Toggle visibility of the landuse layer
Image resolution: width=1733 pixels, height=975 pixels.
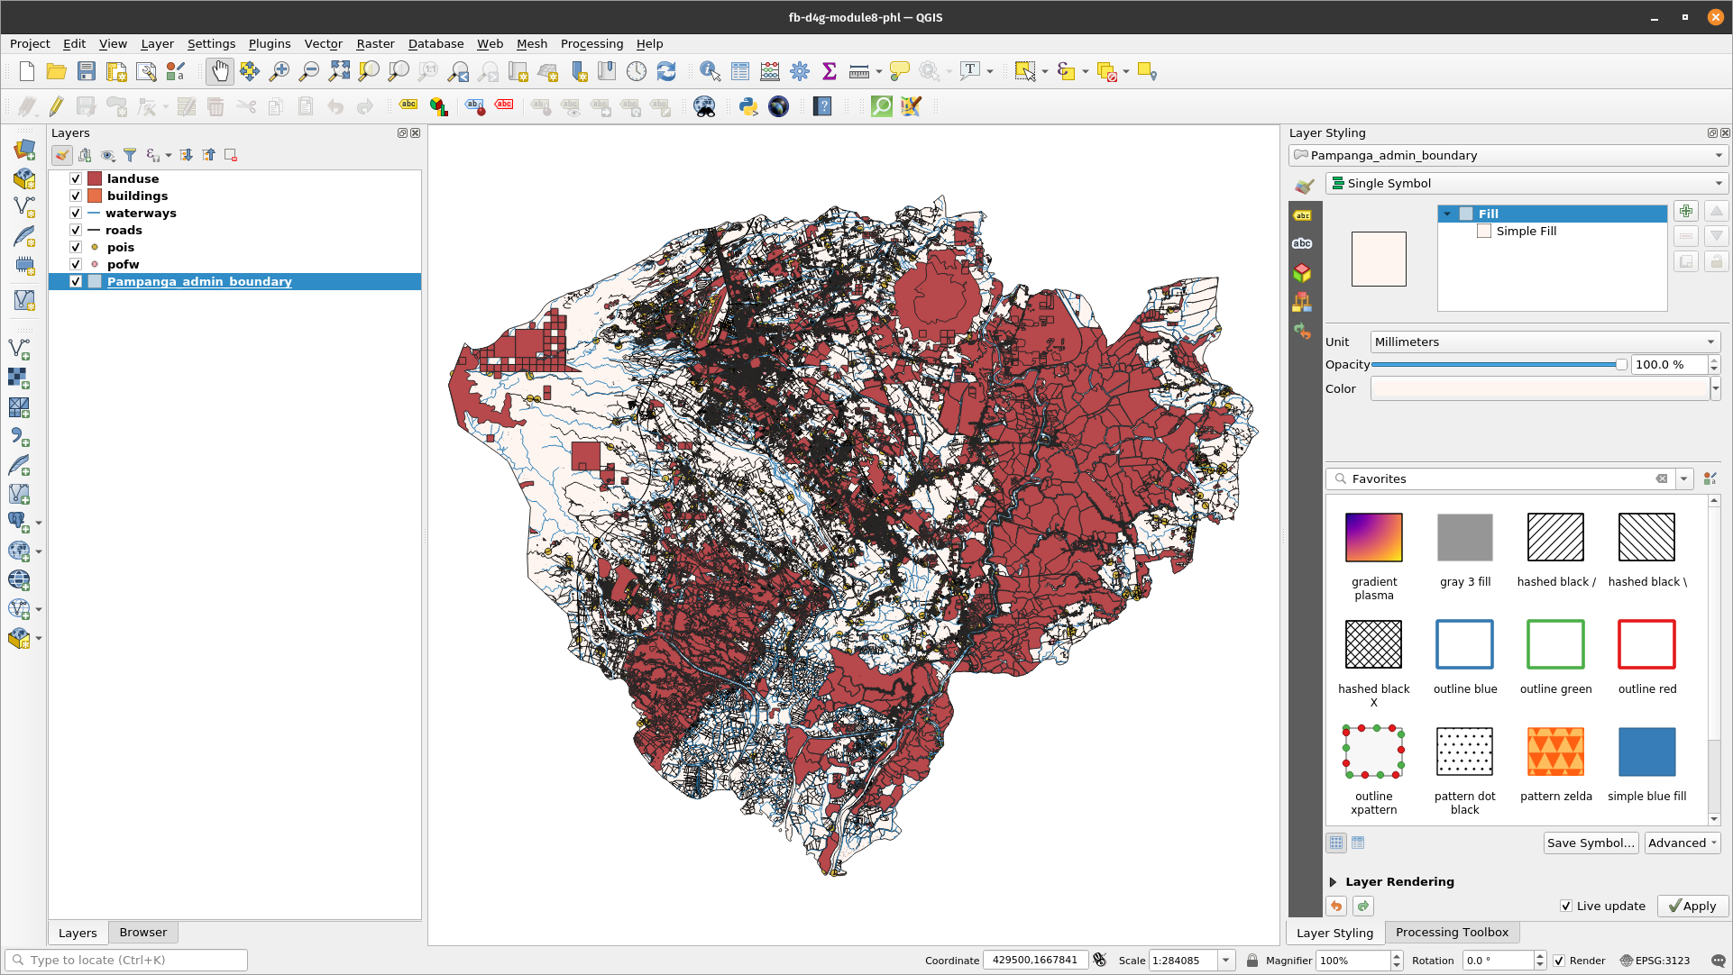(76, 178)
